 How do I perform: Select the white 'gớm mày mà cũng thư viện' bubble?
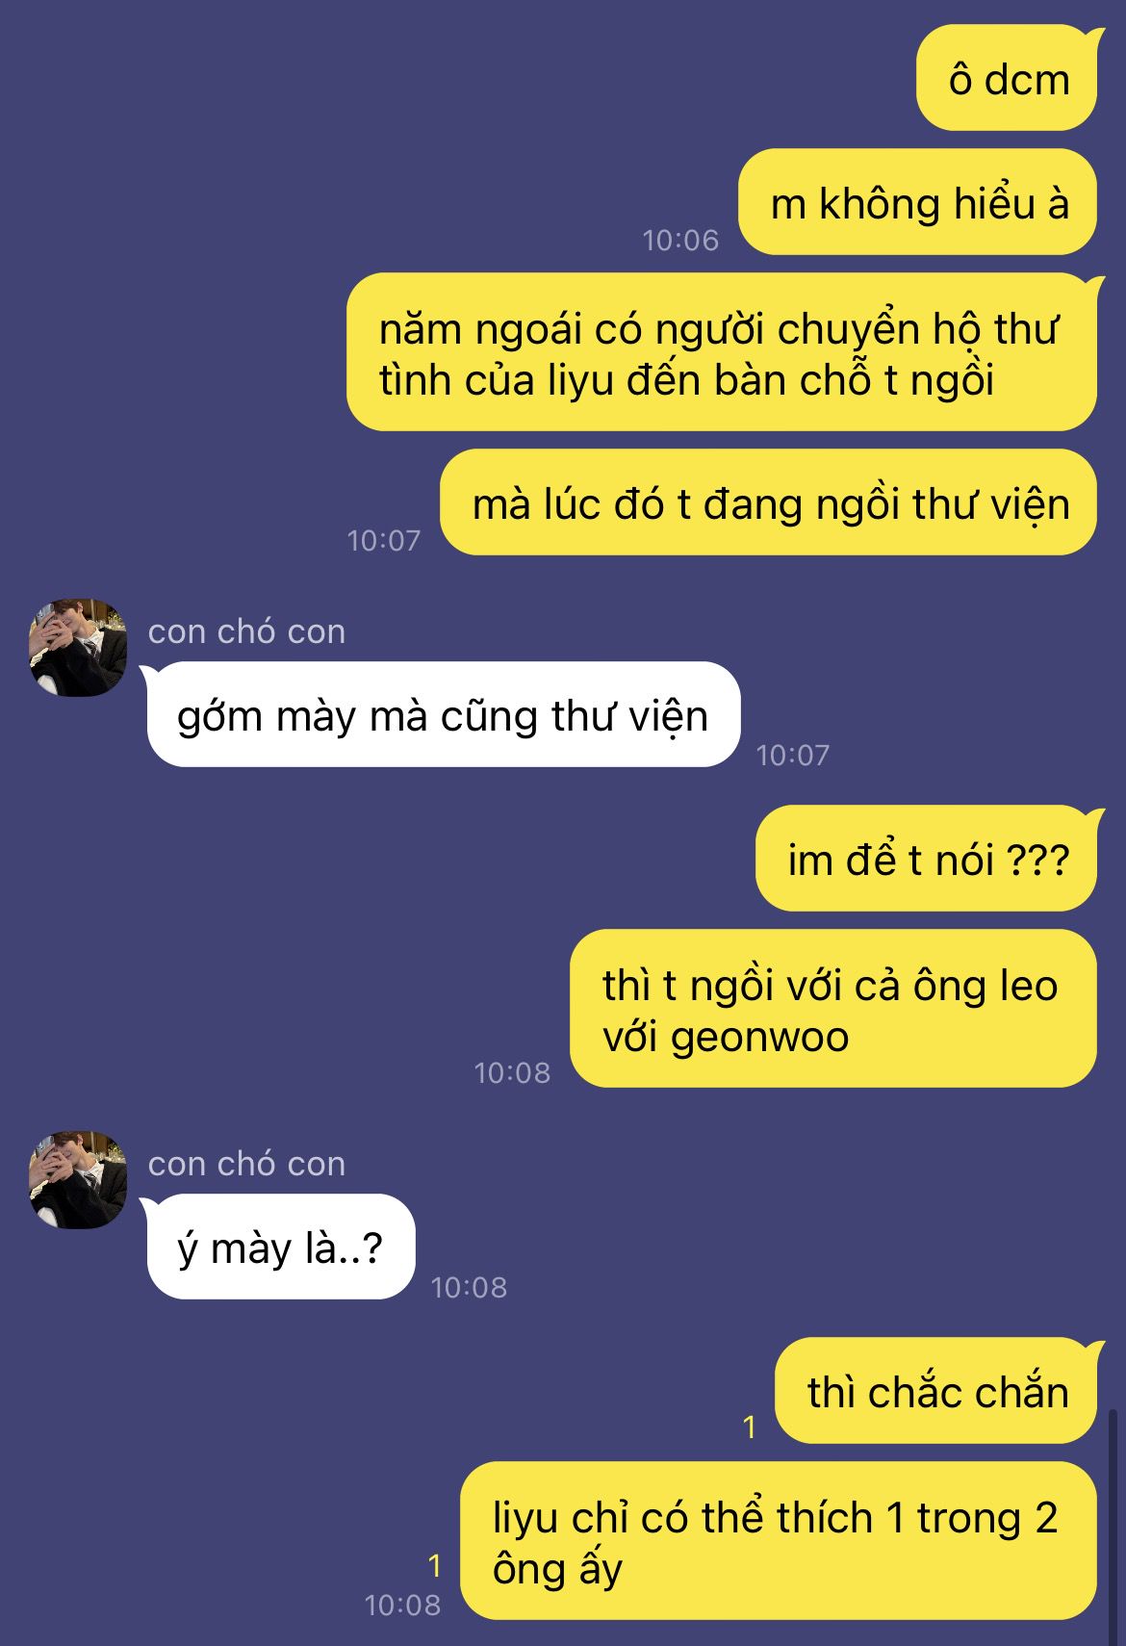click(443, 714)
